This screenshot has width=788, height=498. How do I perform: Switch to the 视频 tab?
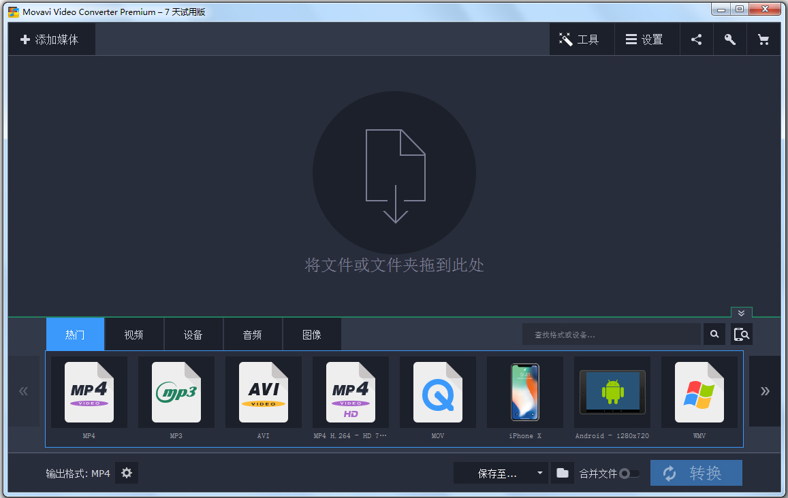pyautogui.click(x=134, y=334)
